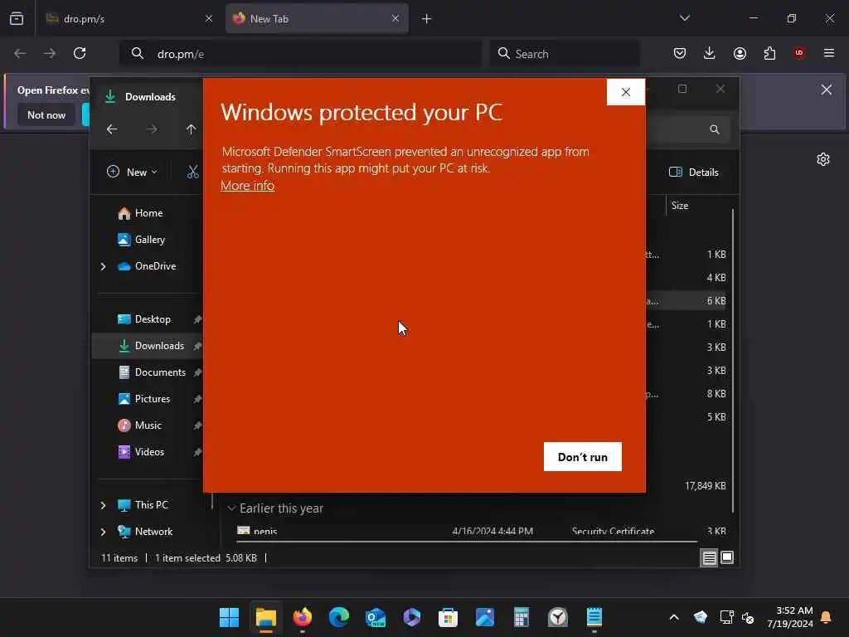This screenshot has width=849, height=637.
Task: Select the New Tab browser tab
Action: pos(317,18)
